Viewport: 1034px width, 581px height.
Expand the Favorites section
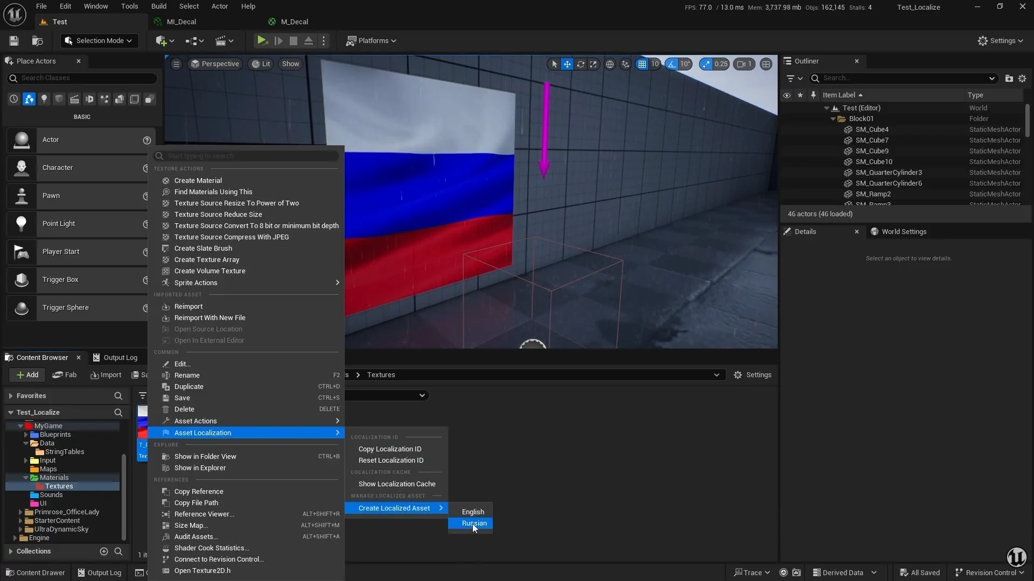coord(10,396)
